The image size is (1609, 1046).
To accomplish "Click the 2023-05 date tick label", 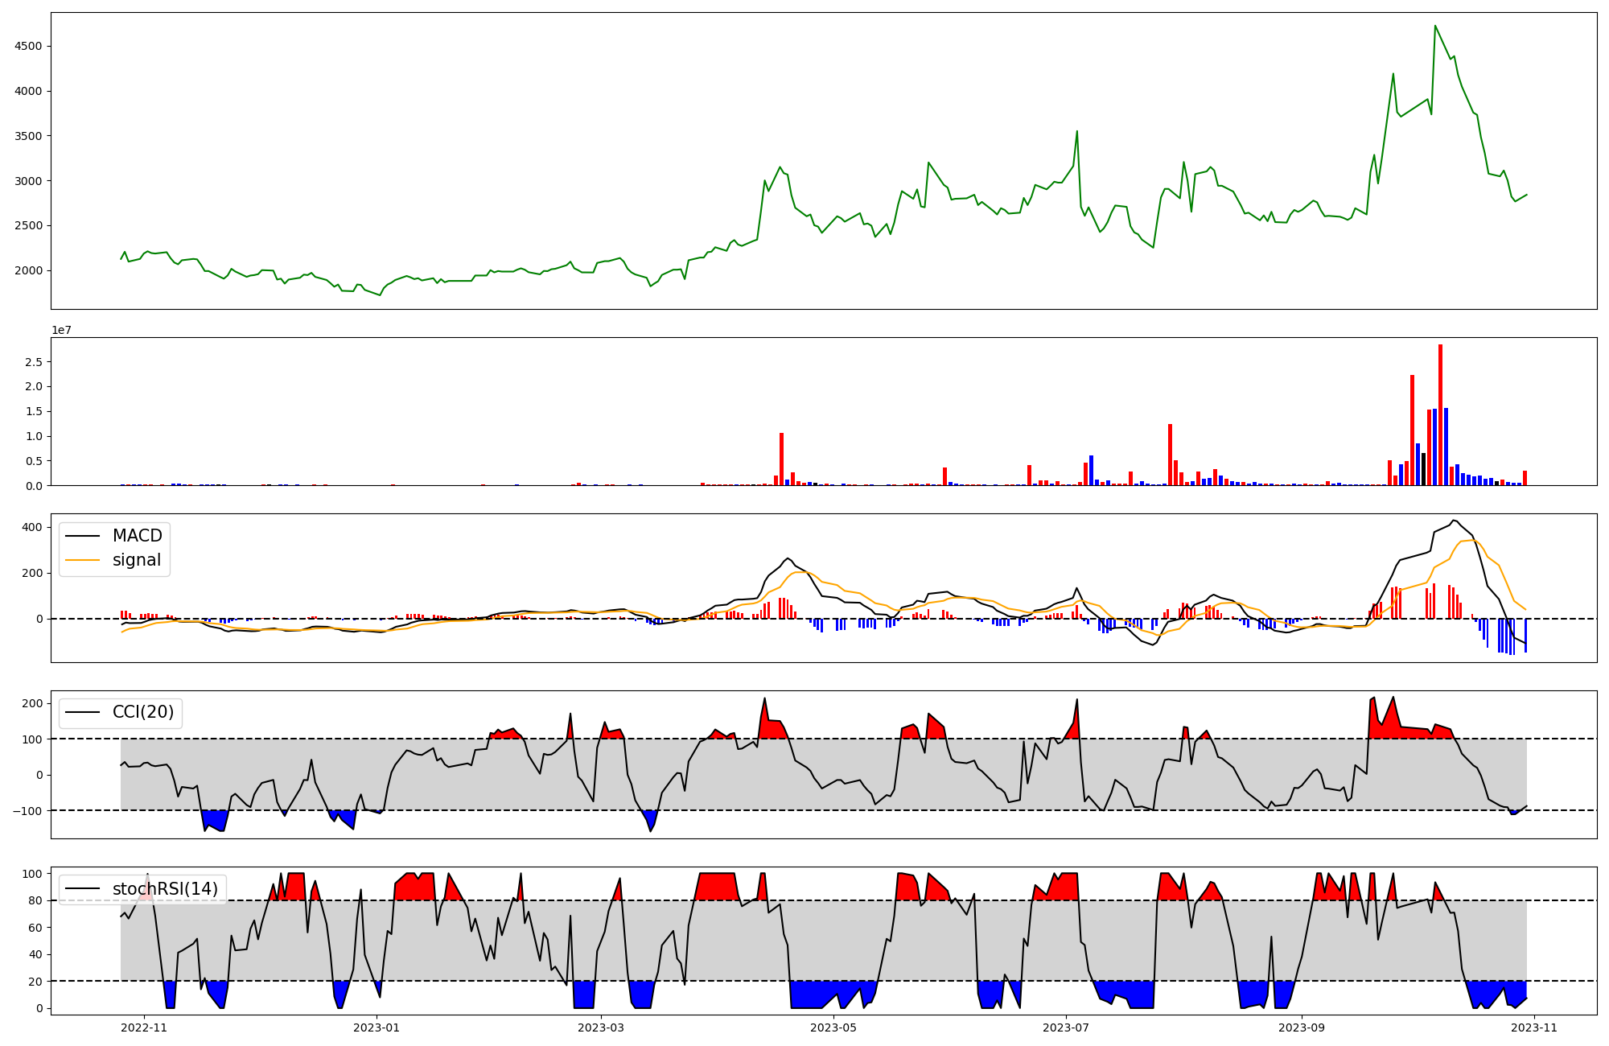I will 833,1027.
